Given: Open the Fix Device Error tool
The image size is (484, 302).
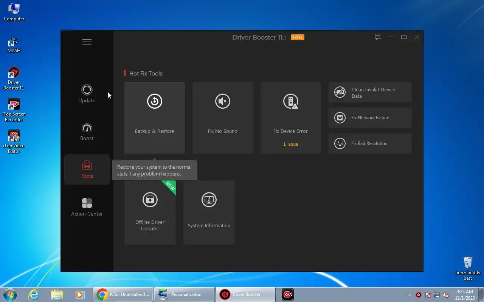Looking at the screenshot, I should pyautogui.click(x=291, y=118).
